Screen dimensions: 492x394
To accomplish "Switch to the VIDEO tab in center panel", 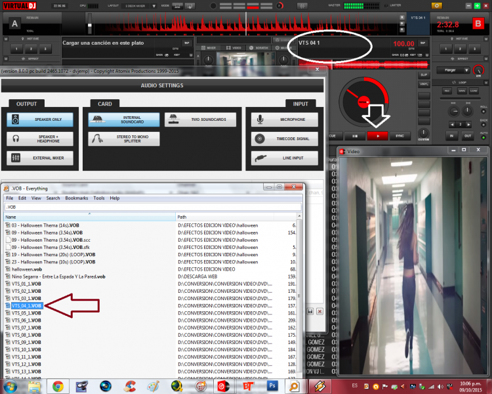I will point(234,48).
